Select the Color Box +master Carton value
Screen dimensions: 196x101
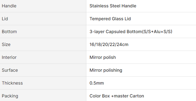click(117, 96)
